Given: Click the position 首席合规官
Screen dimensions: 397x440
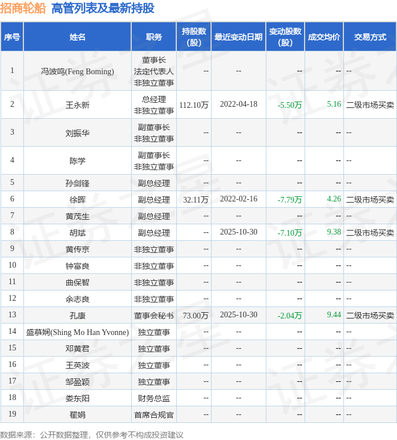Looking at the screenshot, I should 154,415.
